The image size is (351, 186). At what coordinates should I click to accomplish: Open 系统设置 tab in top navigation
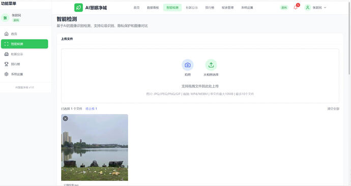click(x=247, y=8)
